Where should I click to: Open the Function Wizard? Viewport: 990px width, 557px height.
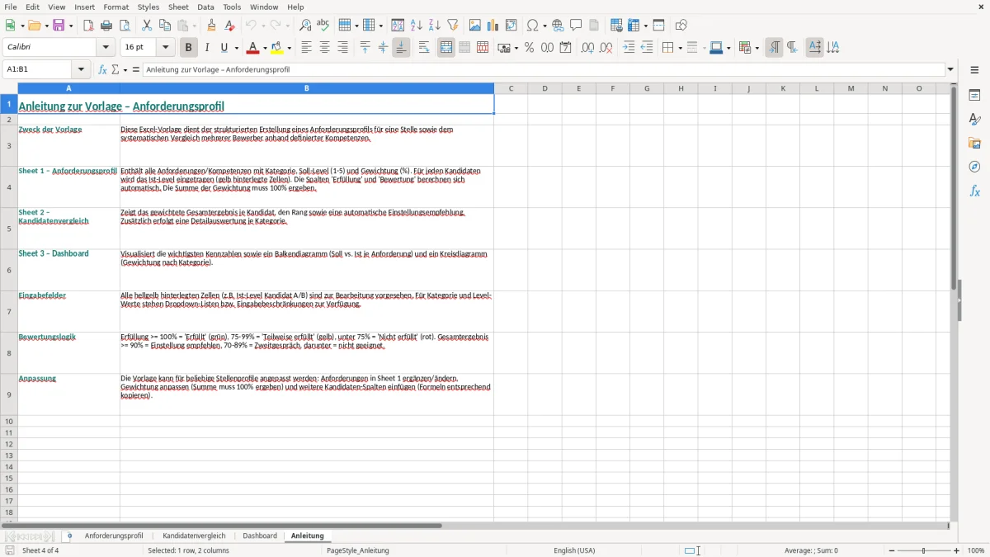click(103, 70)
